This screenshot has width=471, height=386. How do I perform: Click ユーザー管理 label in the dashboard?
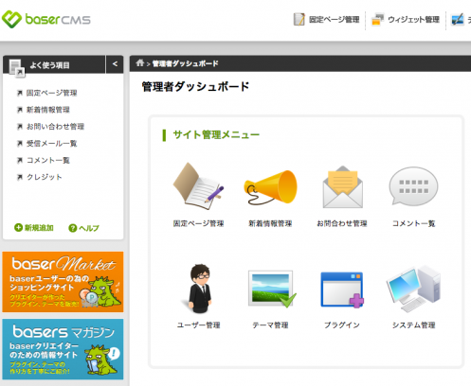coord(199,325)
